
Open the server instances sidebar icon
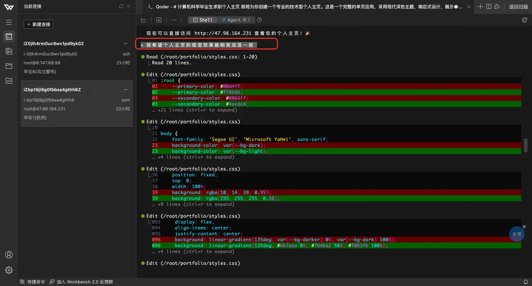[9, 51]
